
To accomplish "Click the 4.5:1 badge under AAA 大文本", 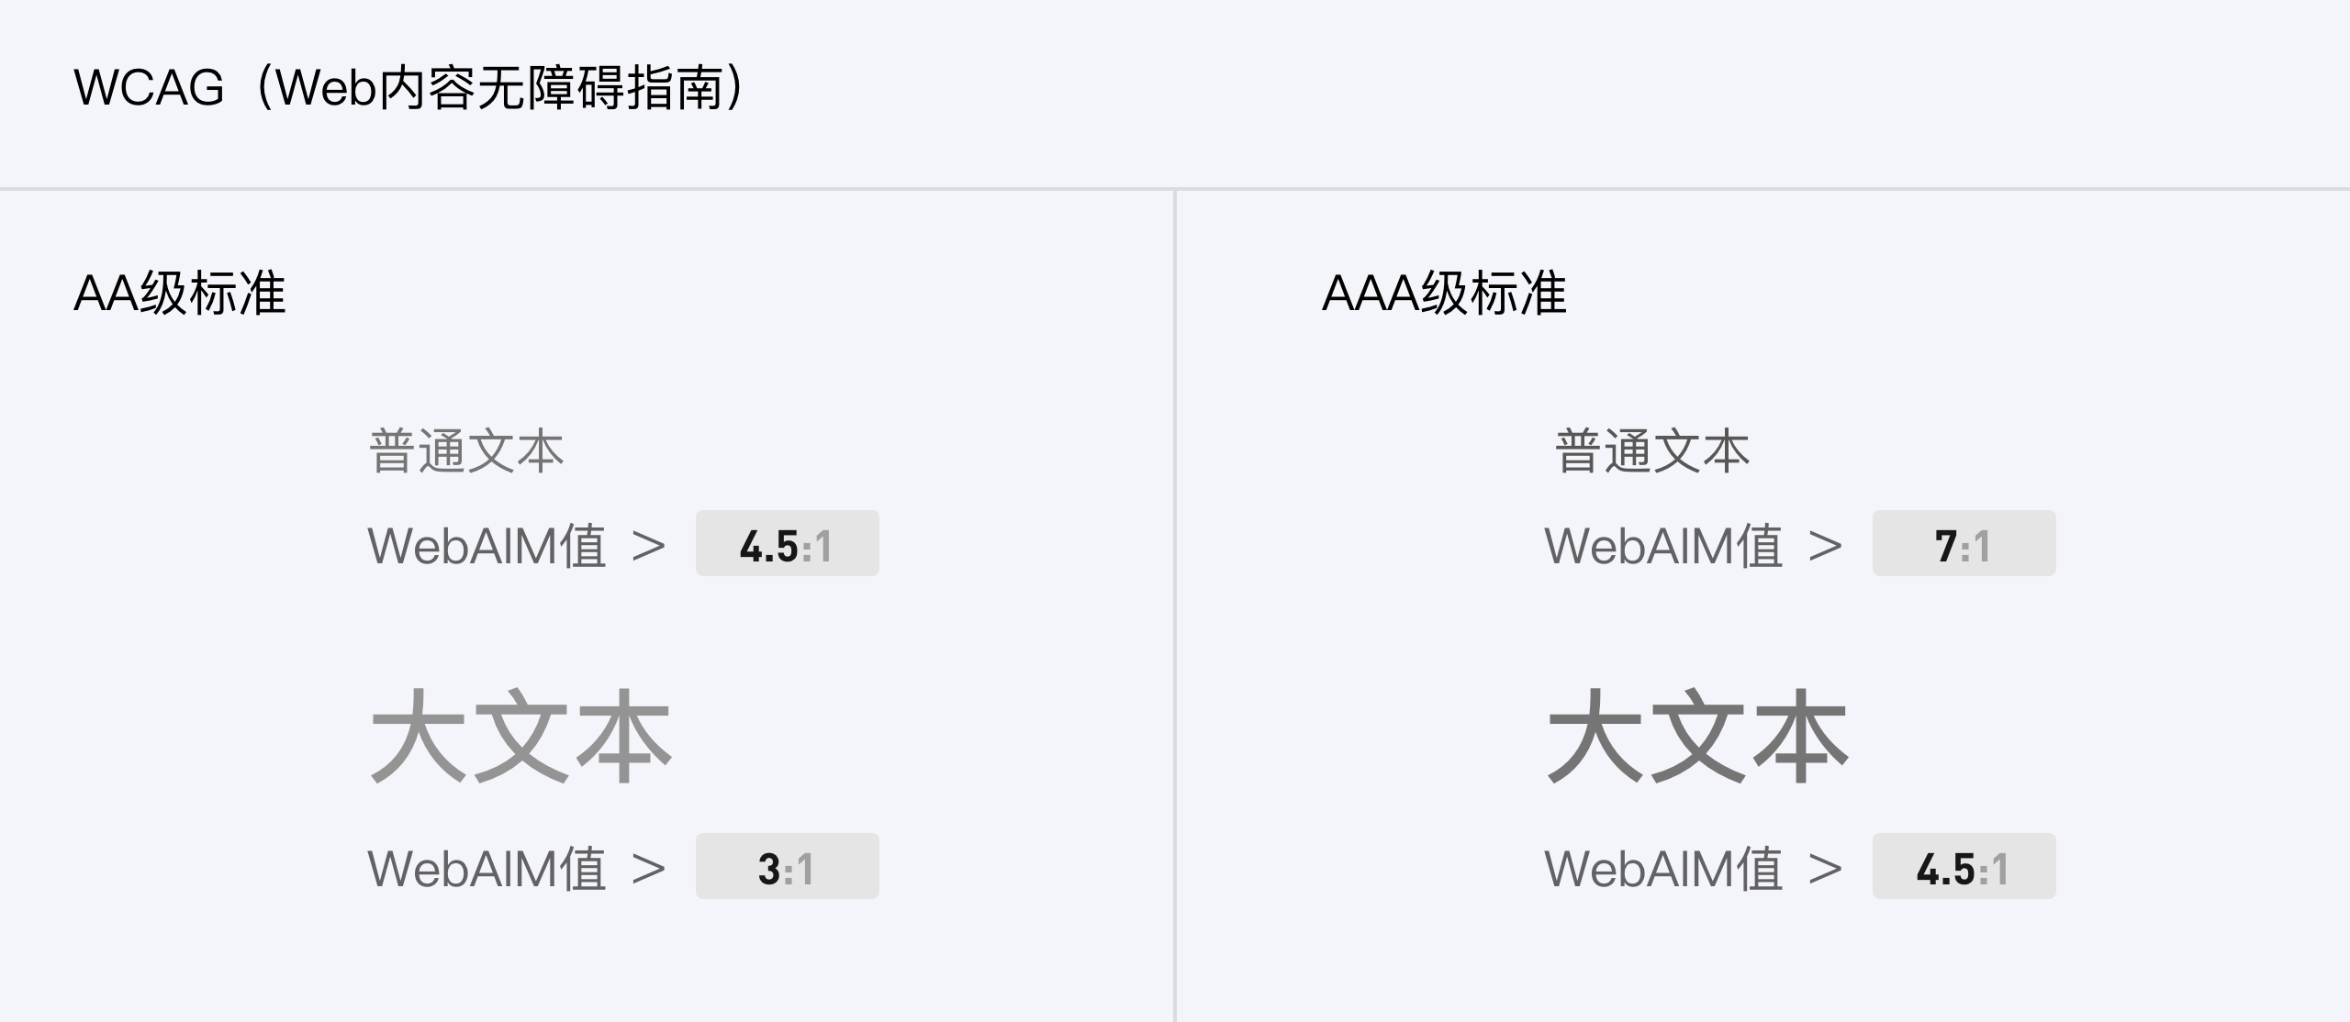I will tap(1964, 866).
